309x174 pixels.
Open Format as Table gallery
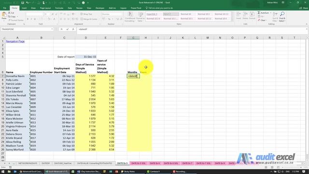point(140,17)
